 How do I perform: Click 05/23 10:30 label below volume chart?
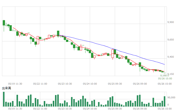(65, 109)
